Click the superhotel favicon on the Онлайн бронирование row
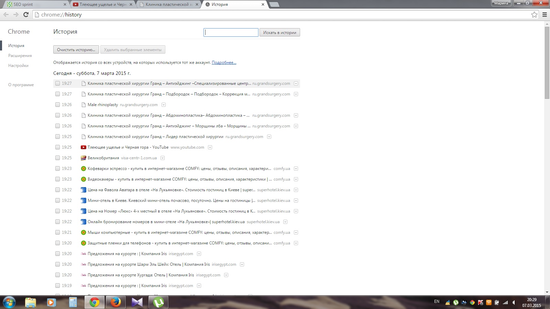550x309 pixels. click(83, 222)
